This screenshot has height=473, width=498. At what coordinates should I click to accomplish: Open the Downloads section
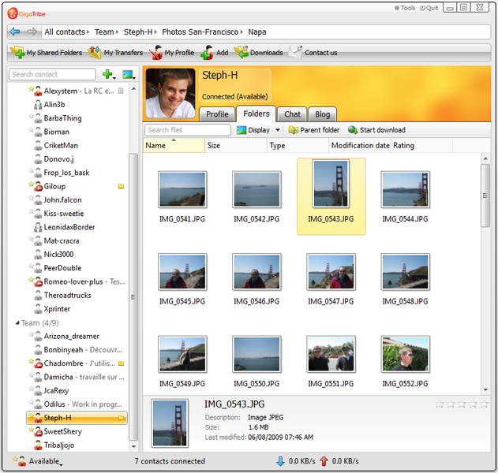click(x=259, y=53)
